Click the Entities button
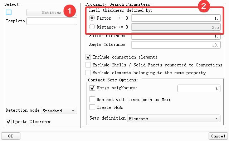The width and height of the screenshot is (229, 141). tap(52, 12)
